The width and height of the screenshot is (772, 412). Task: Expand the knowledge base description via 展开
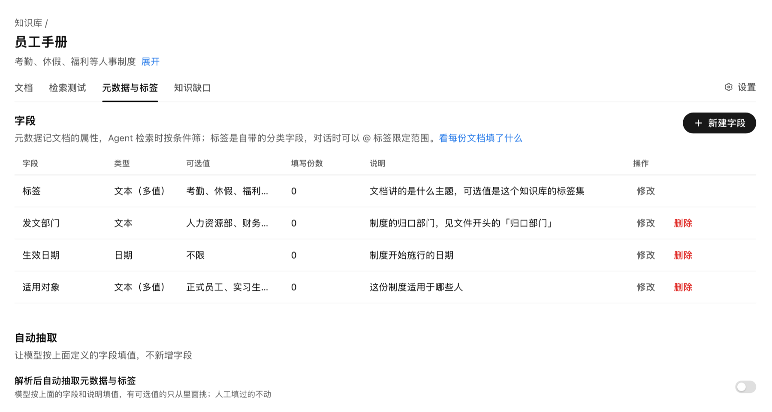click(151, 62)
